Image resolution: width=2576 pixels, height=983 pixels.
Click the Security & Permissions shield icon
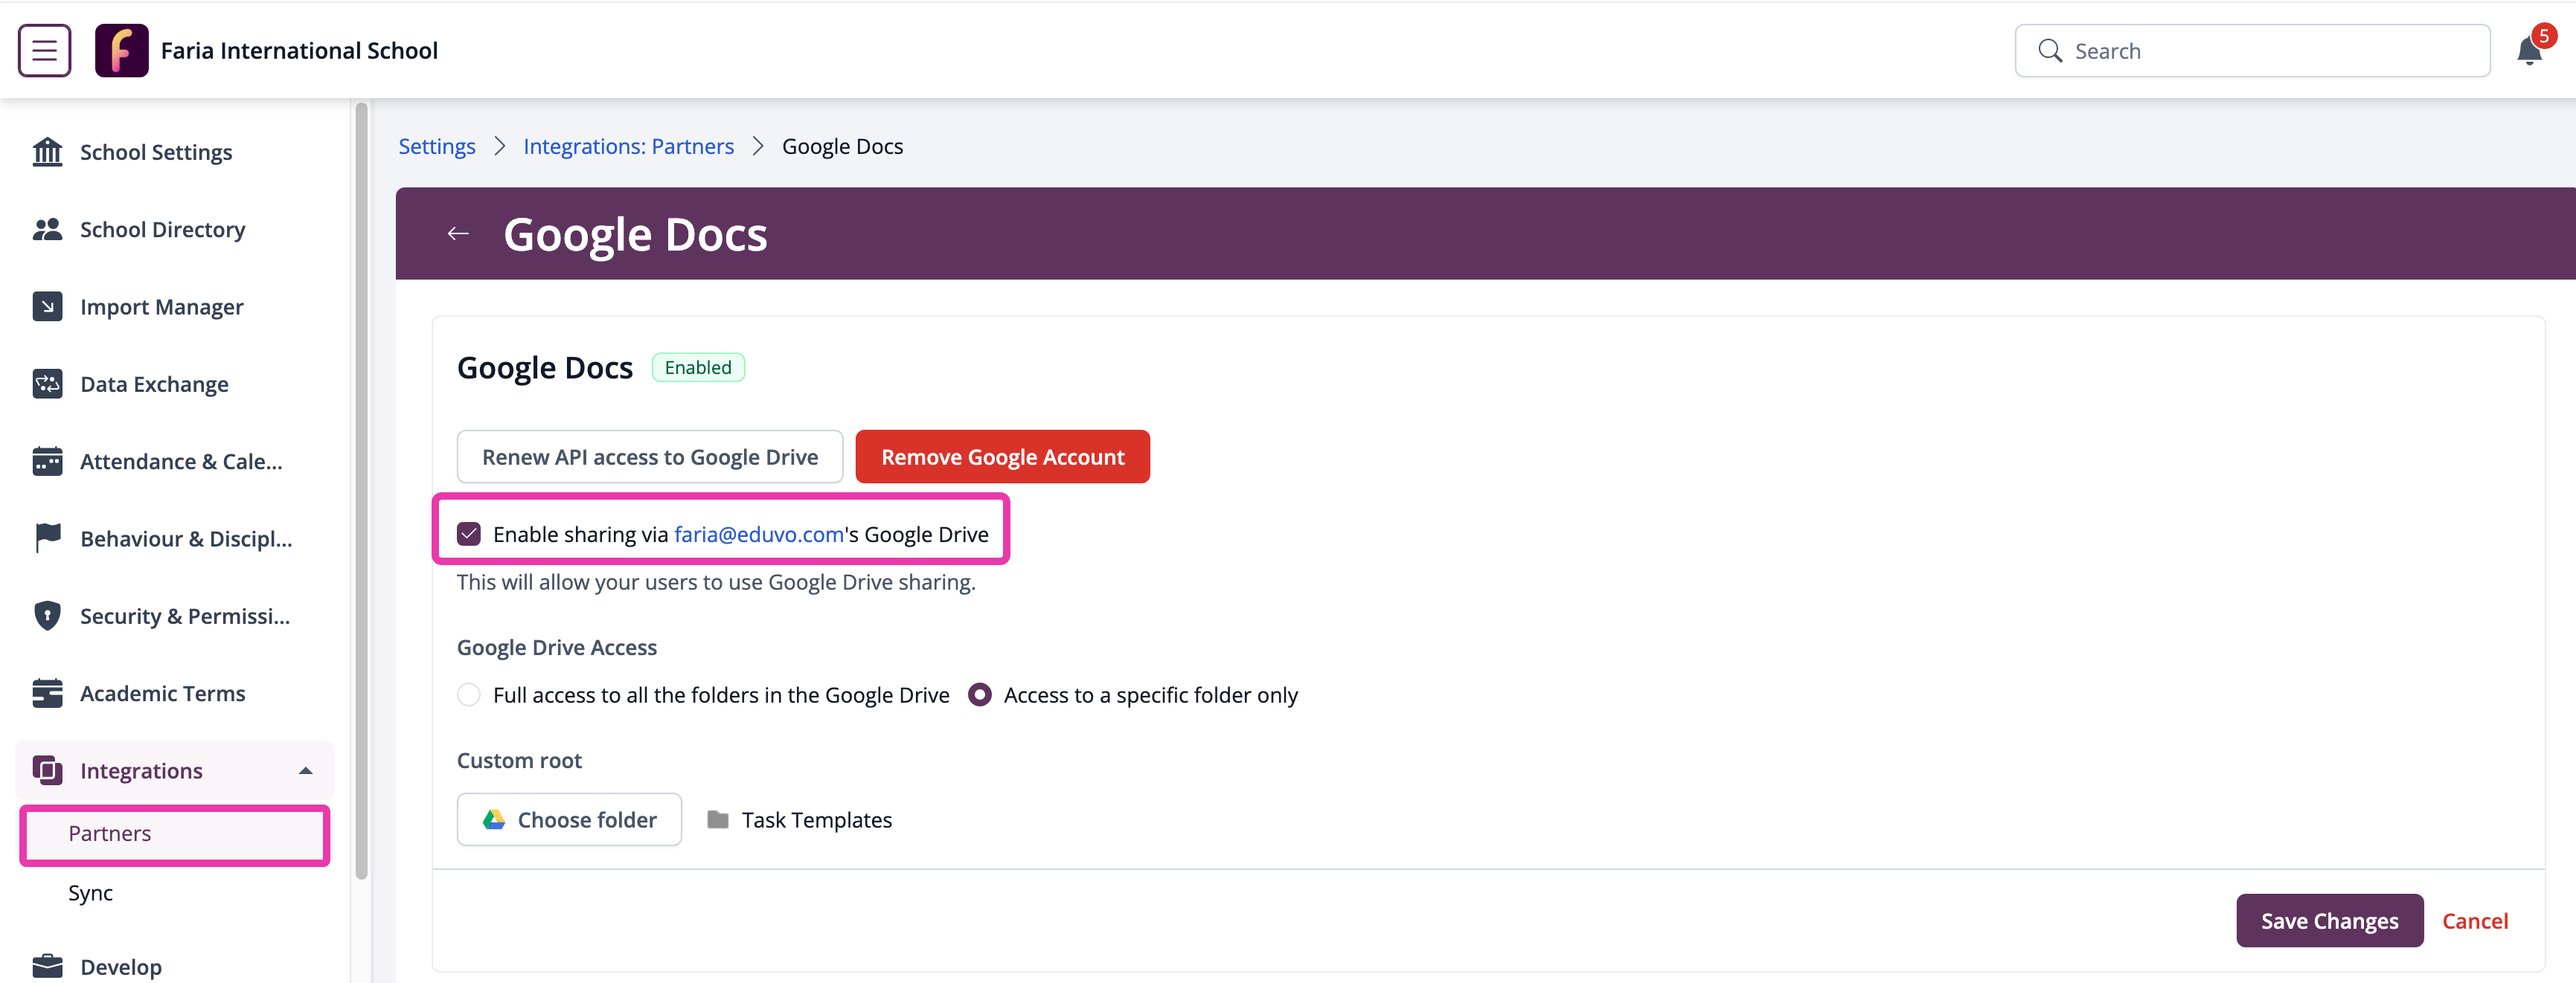click(47, 616)
